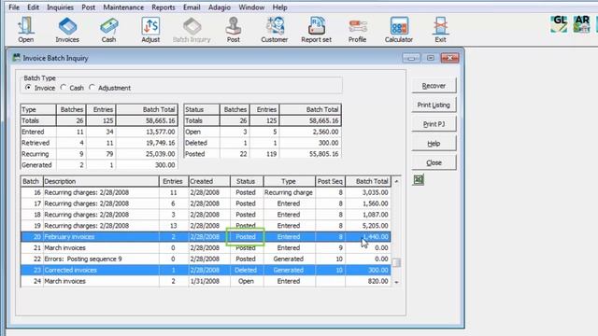Open the Maintenance menu
Image resolution: width=598 pixels, height=336 pixels.
tap(123, 7)
